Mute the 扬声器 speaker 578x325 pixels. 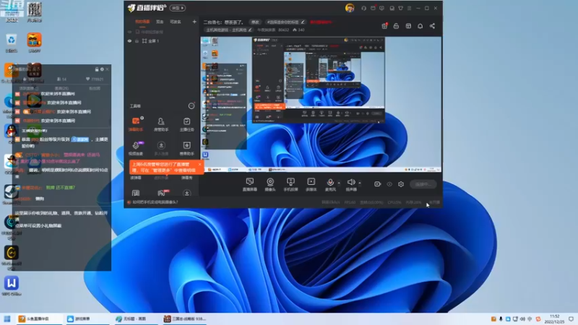tap(351, 184)
